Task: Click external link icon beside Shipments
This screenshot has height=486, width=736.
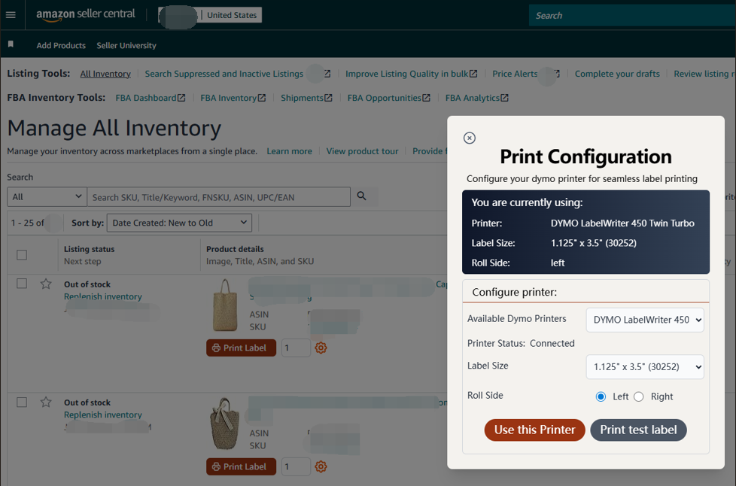Action: pyautogui.click(x=328, y=98)
